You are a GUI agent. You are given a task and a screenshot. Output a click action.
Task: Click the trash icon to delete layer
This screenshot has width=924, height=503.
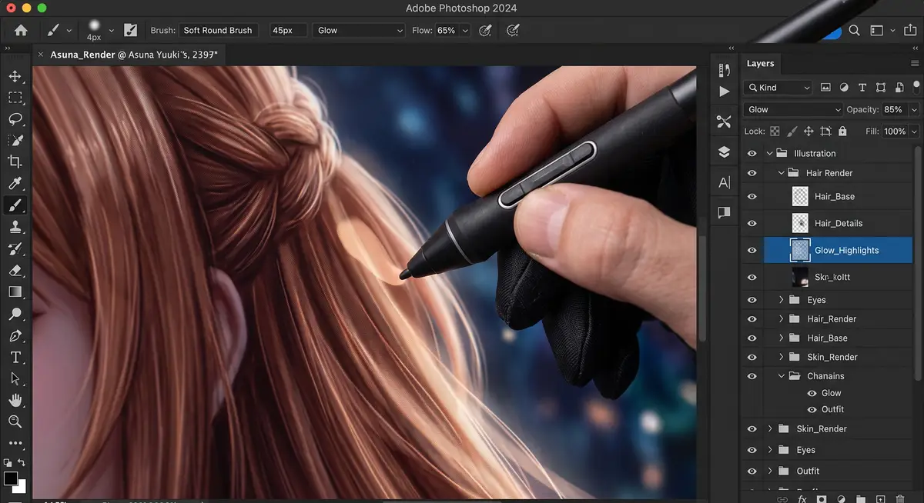pyautogui.click(x=900, y=499)
